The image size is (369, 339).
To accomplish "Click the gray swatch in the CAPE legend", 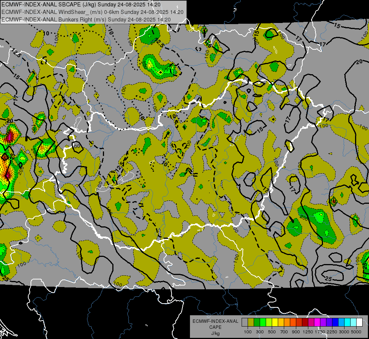I will 245,322.
